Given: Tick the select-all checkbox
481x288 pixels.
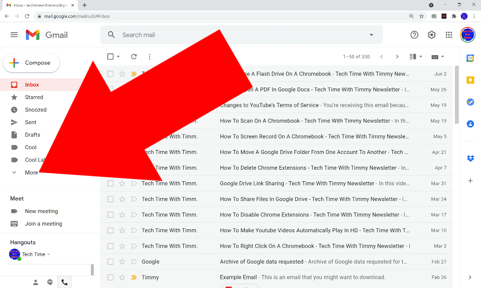Looking at the screenshot, I should point(111,56).
